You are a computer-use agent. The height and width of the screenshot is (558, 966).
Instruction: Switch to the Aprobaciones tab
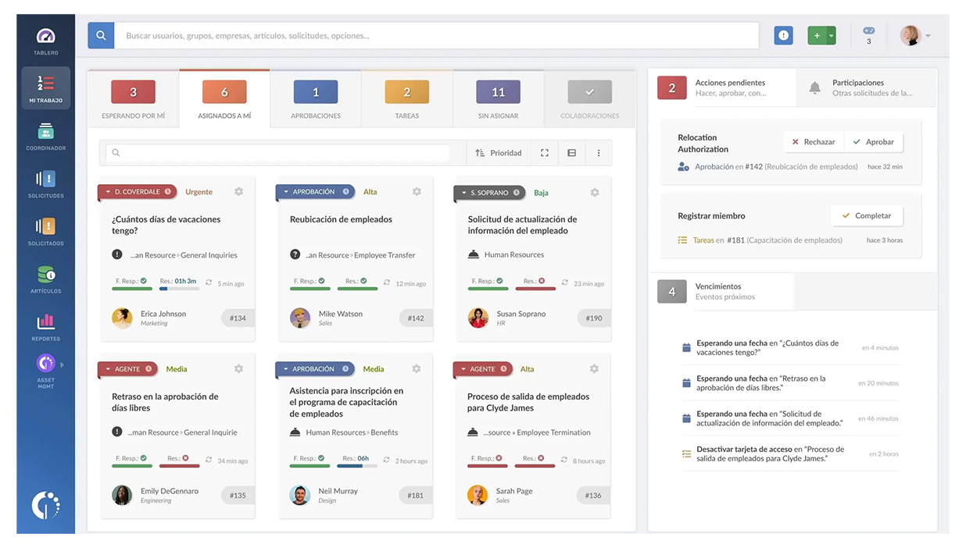click(316, 99)
